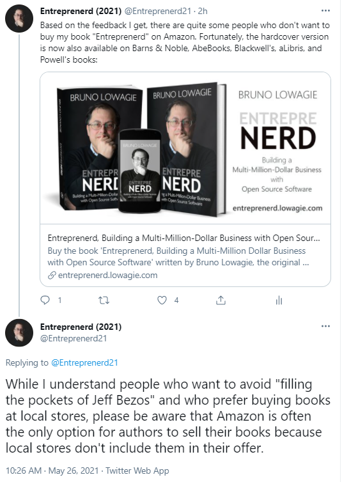Click the 2h timestamp on first tweet

203,11
